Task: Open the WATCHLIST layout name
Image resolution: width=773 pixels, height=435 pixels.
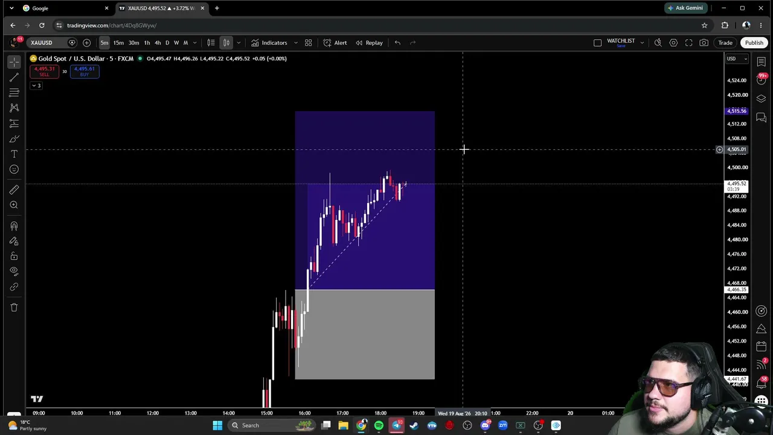Action: coord(621,41)
